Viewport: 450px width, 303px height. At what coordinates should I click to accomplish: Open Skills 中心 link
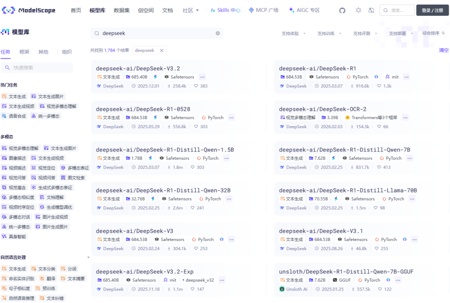tap(225, 10)
